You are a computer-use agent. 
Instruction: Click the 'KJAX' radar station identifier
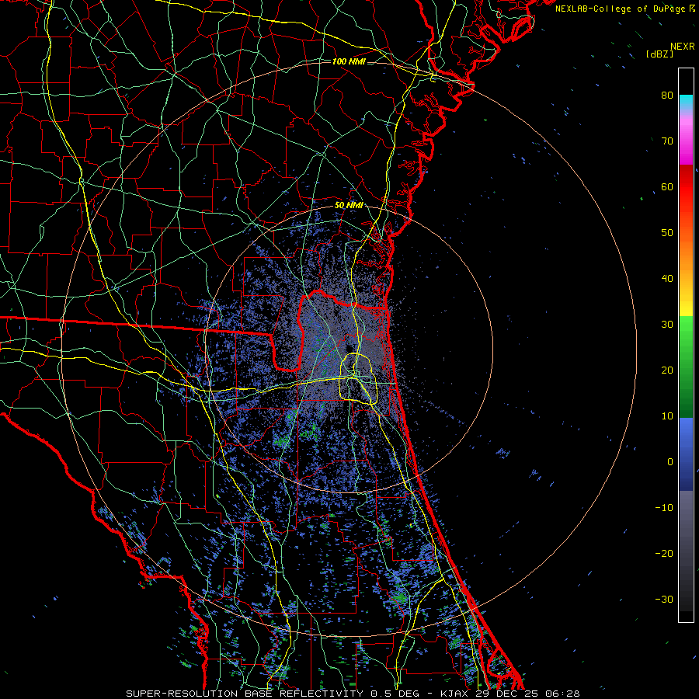tap(454, 694)
